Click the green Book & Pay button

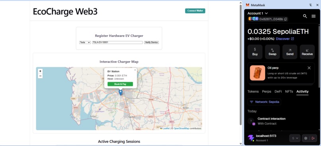pos(120,84)
